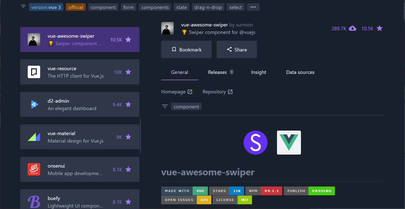
Task: Click trophy icon in detail header
Action: click(x=184, y=32)
